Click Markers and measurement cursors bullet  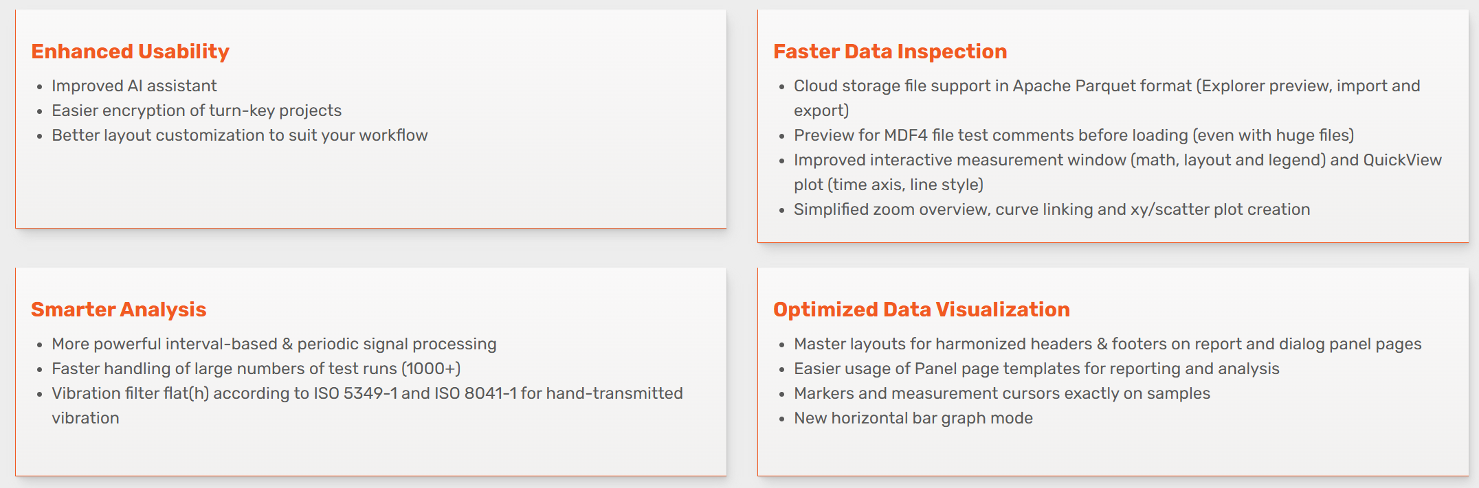pos(1002,393)
